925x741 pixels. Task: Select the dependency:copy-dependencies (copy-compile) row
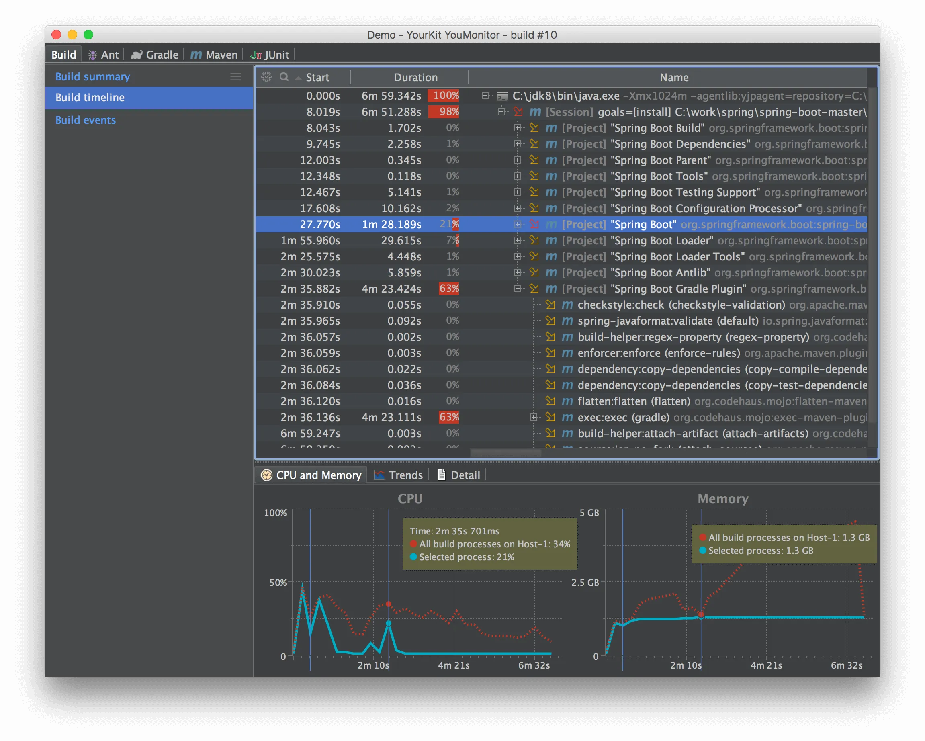[562, 369]
